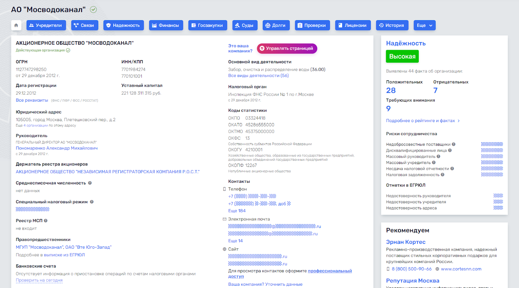Click the Проверить на сегодня link

[39, 281]
